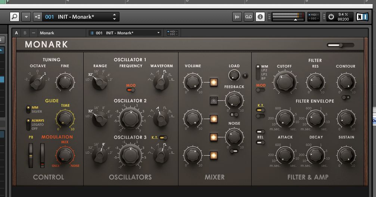Toggle Filter MOD switch

coord(260,90)
